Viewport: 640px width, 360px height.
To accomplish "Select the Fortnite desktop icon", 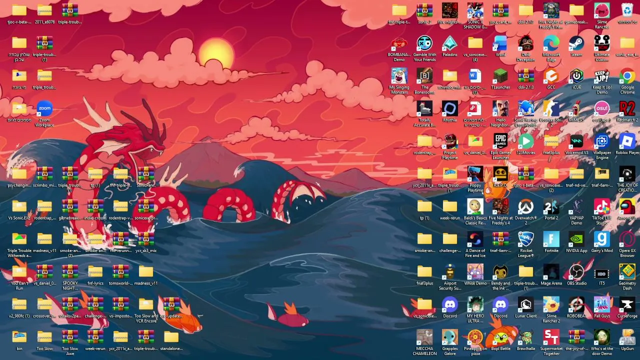I will 551,239.
